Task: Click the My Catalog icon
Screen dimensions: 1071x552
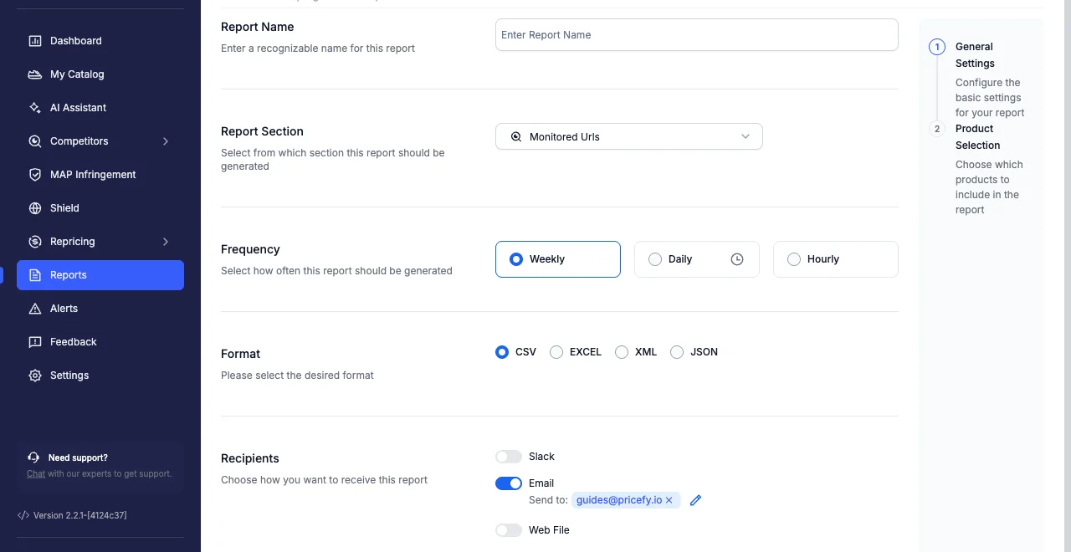Action: [x=35, y=74]
